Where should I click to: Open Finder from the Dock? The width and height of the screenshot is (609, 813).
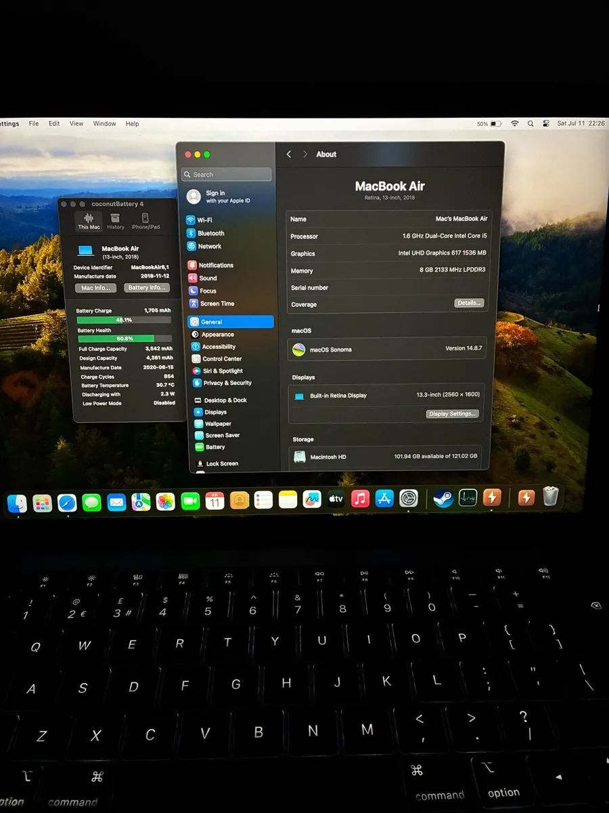click(x=17, y=503)
